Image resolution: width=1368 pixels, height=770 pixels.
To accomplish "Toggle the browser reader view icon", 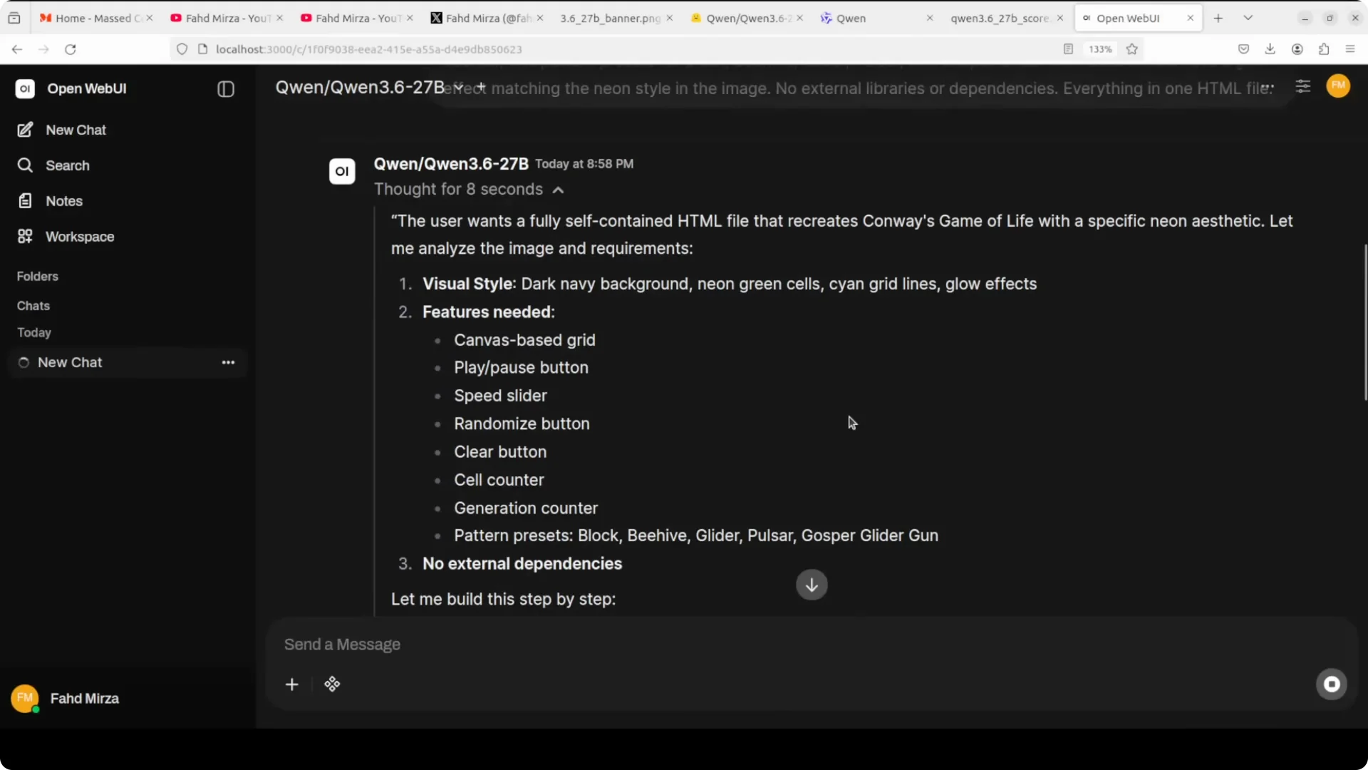I will click(x=1068, y=49).
